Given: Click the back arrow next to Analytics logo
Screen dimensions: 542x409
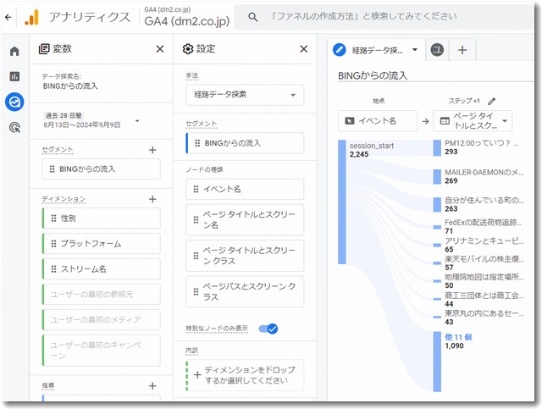Looking at the screenshot, I should click(8, 17).
